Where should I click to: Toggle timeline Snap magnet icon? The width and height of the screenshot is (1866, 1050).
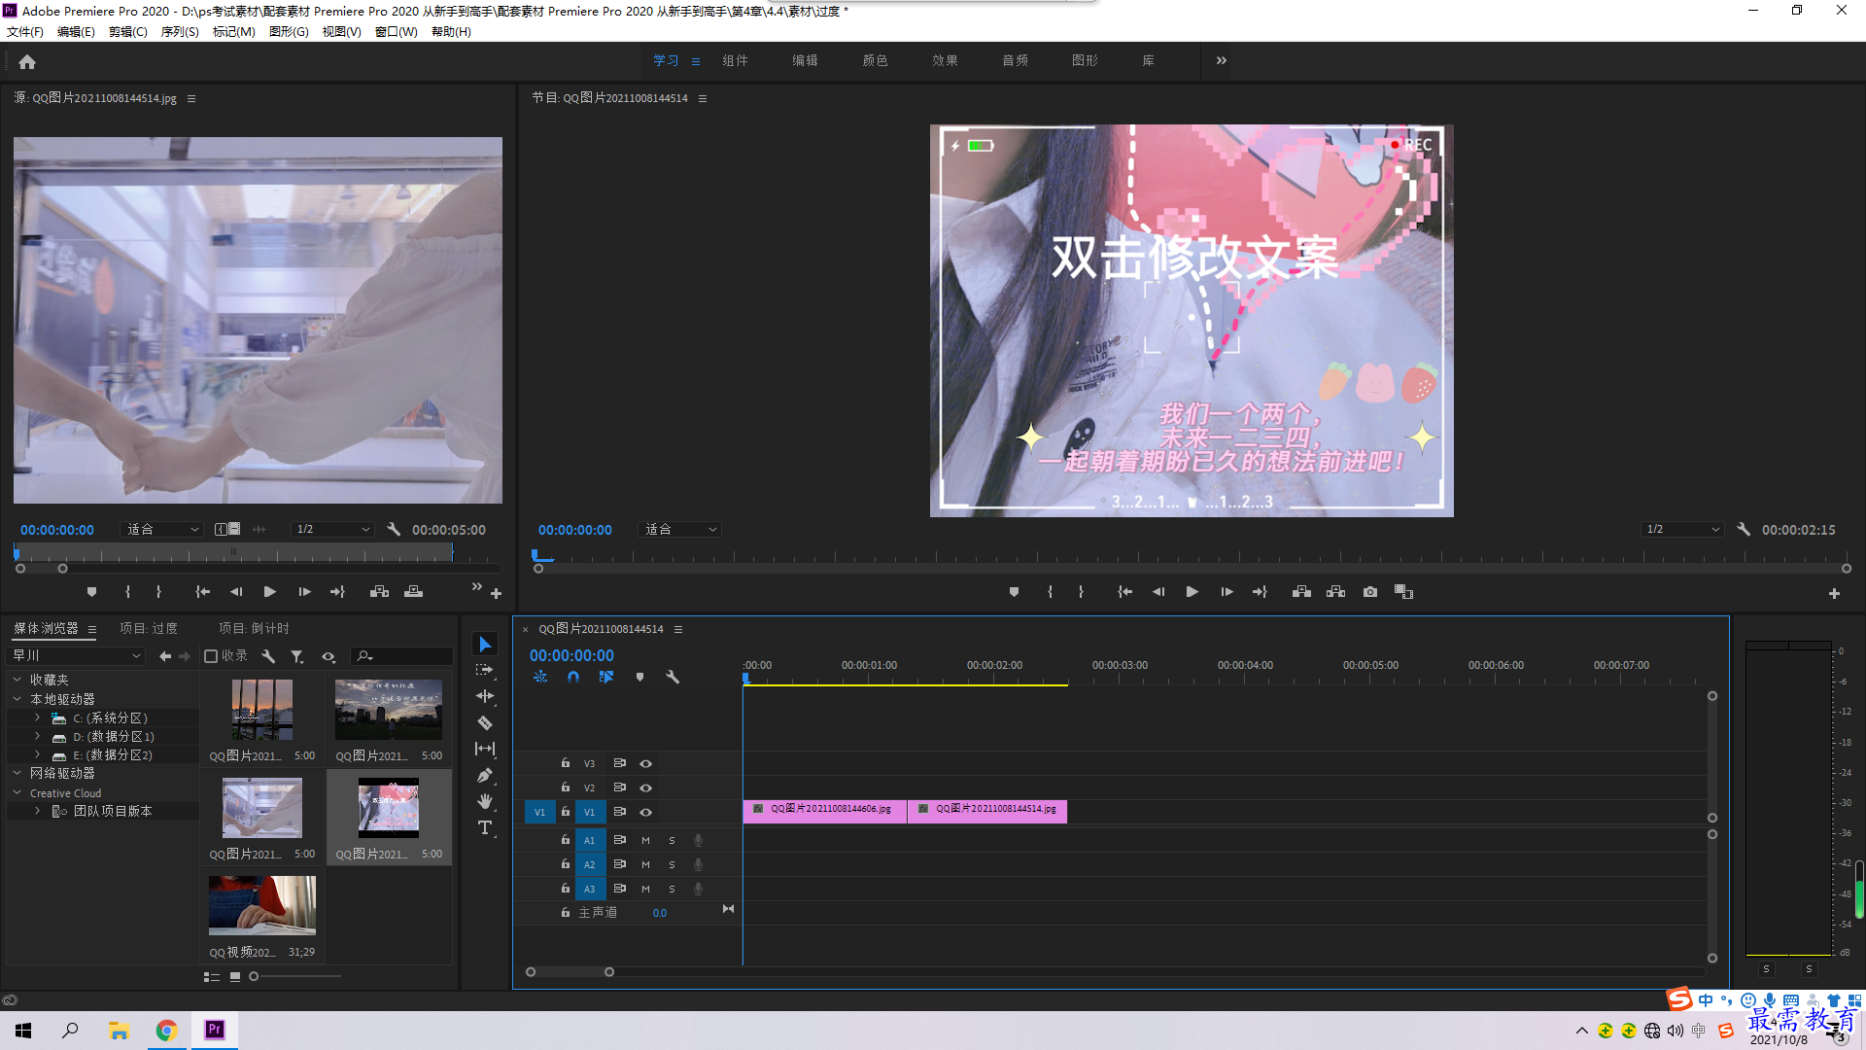click(573, 677)
